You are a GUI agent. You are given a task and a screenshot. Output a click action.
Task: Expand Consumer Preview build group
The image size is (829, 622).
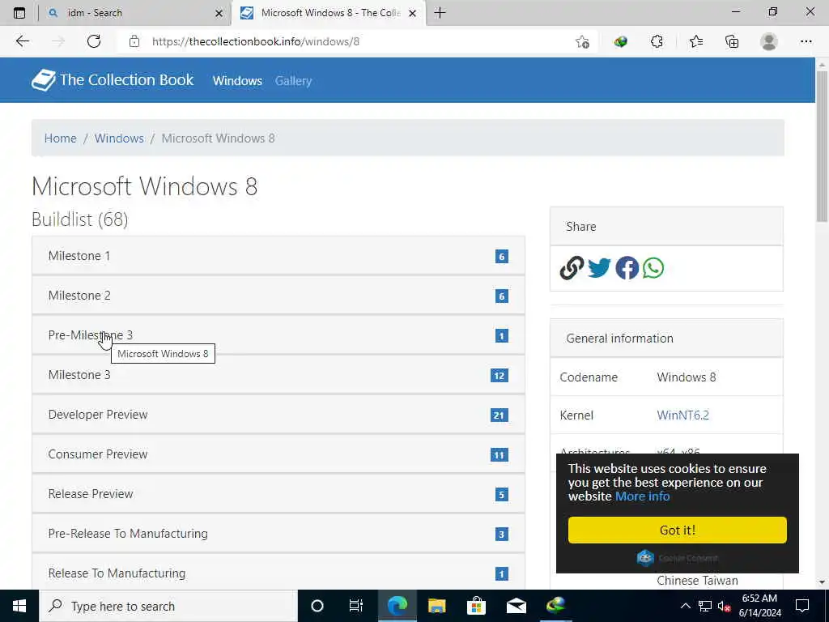pyautogui.click(x=278, y=454)
